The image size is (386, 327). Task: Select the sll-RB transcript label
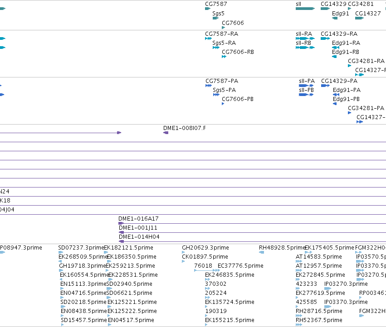click(303, 43)
